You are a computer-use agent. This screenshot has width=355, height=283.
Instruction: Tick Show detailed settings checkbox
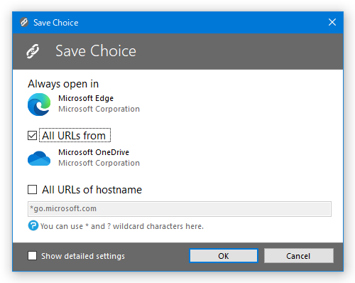(x=32, y=256)
